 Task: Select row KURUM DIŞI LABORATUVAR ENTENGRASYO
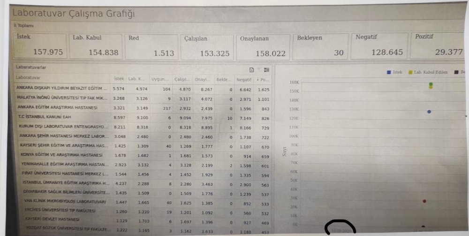[144, 127]
